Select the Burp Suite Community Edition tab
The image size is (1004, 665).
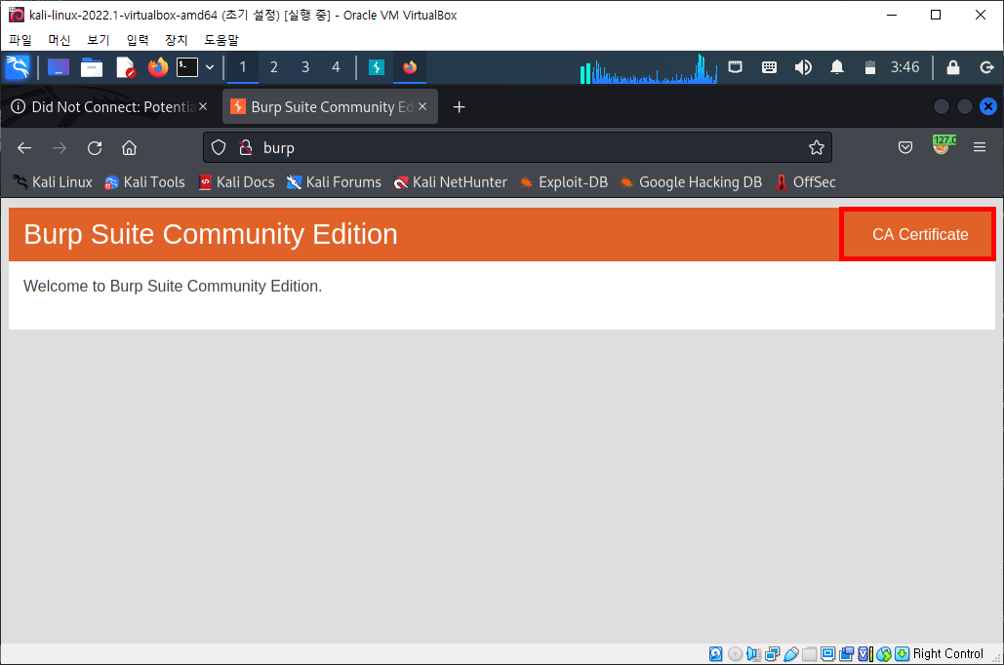click(330, 107)
